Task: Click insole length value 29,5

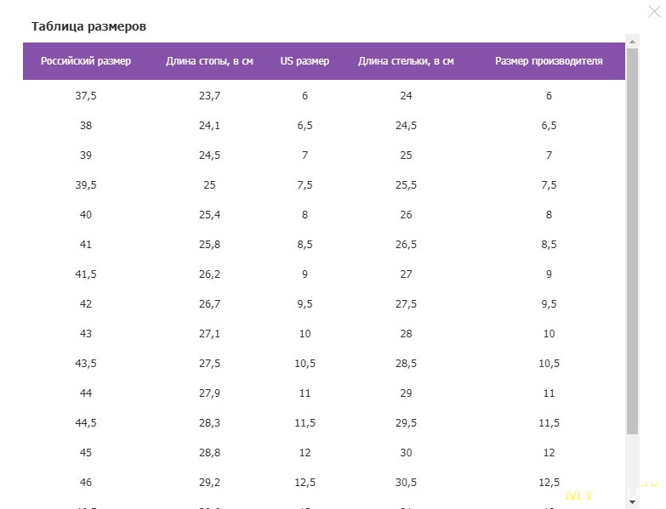Action: (406, 423)
